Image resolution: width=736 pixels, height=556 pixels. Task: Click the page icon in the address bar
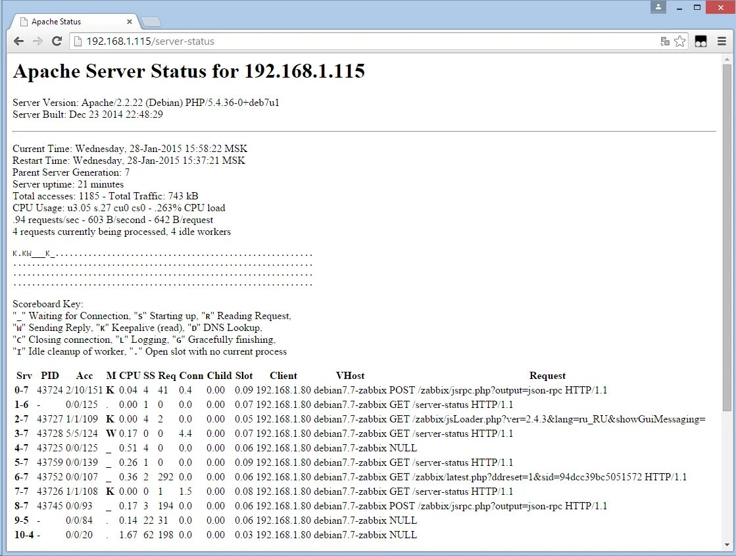pos(78,41)
